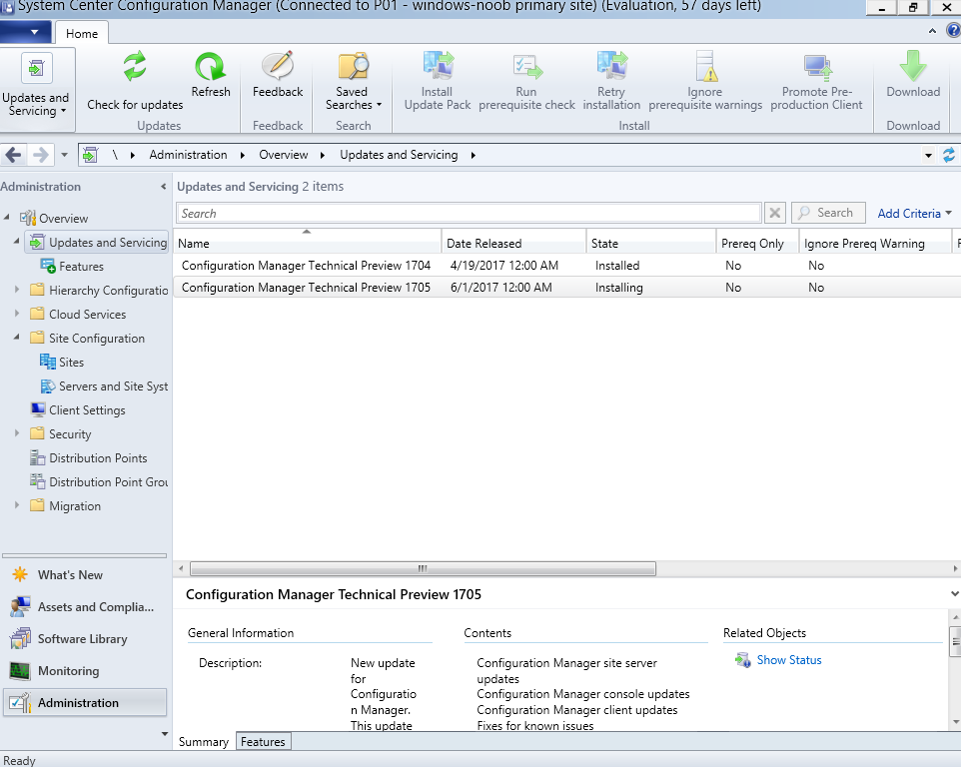961x767 pixels.
Task: Click the horizontal scrollbar thumb
Action: click(x=423, y=569)
